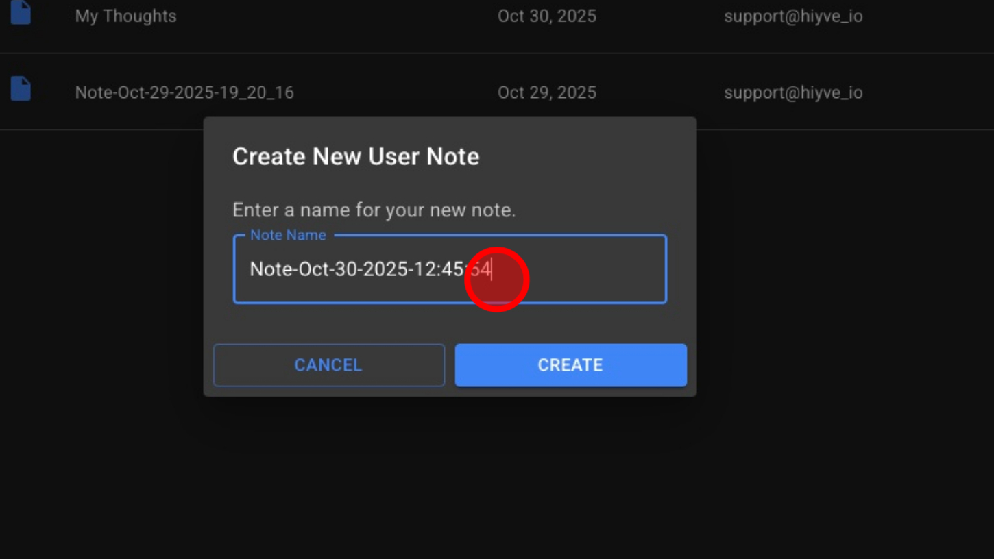Screen dimensions: 994x559
Task: Click the 'Oct' part of the note name text
Action: coord(314,269)
